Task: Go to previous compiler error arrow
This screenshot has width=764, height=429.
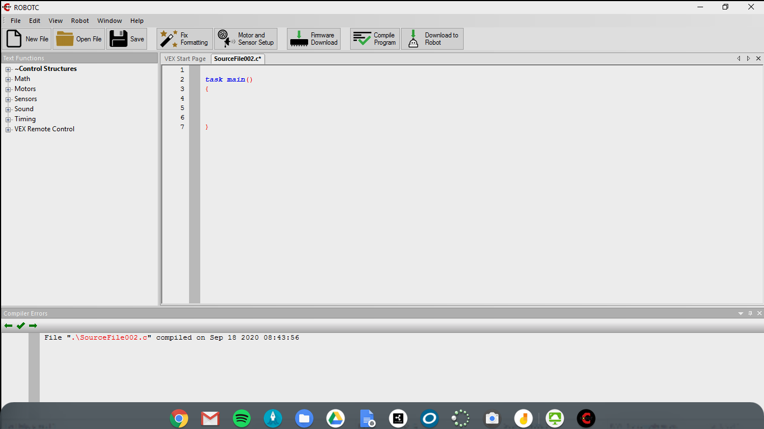Action: [x=8, y=326]
